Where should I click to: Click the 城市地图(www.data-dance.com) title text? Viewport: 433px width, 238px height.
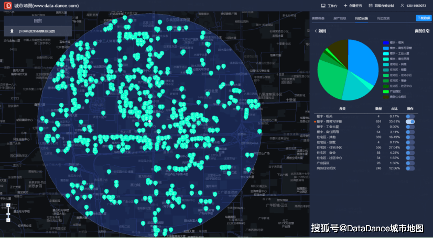[46, 6]
